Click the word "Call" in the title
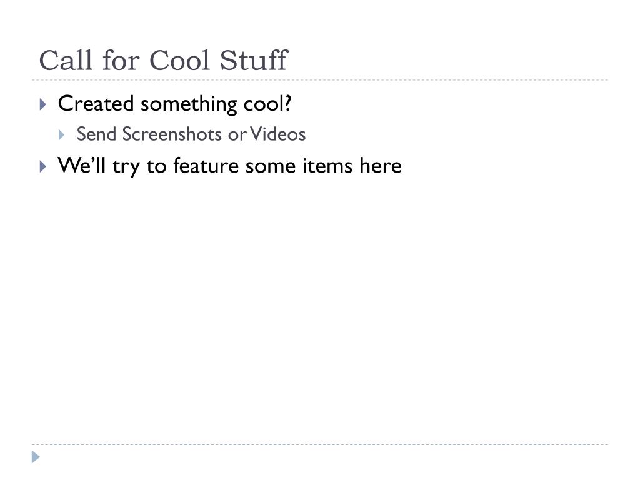The height and width of the screenshot is (480, 640). click(66, 61)
